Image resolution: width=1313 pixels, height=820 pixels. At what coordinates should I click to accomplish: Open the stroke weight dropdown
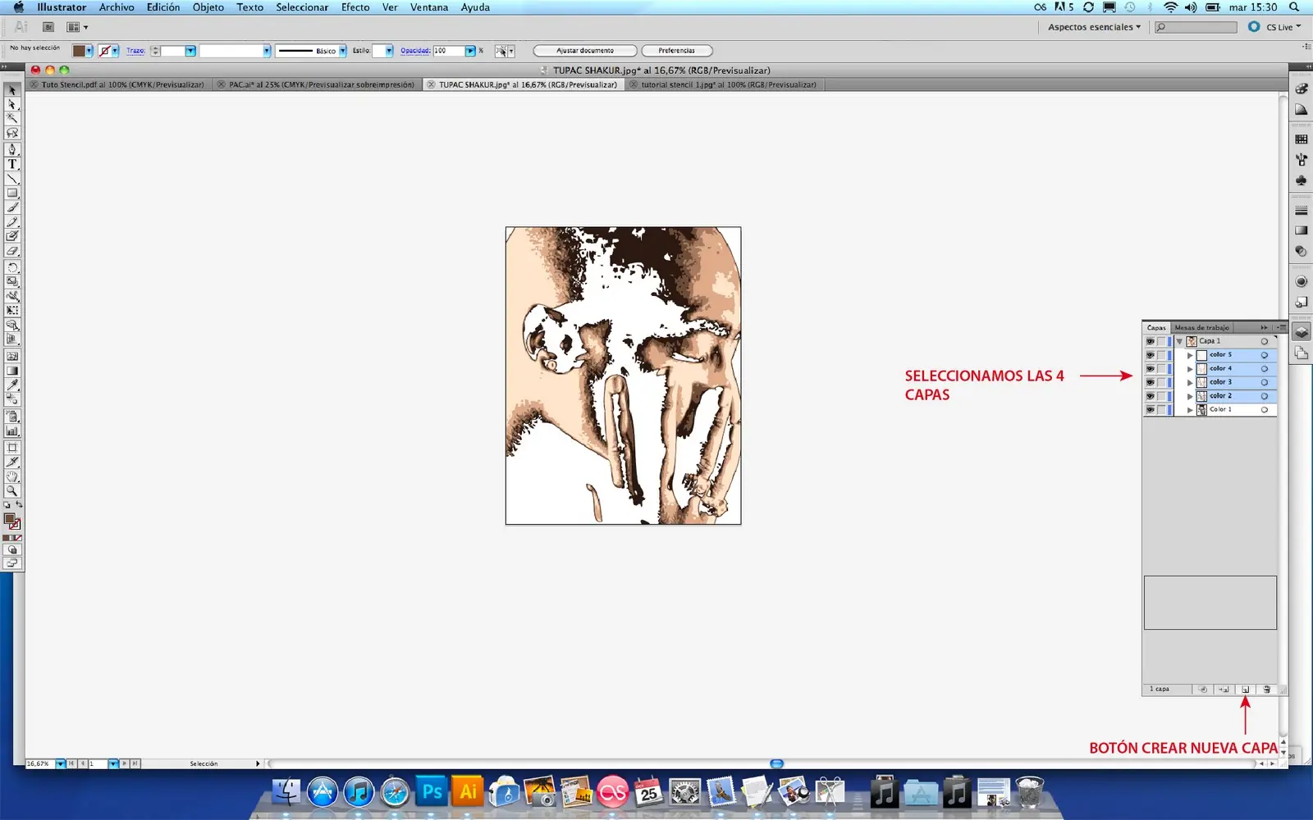click(x=190, y=51)
